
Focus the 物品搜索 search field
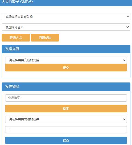pyautogui.click(x=66, y=98)
